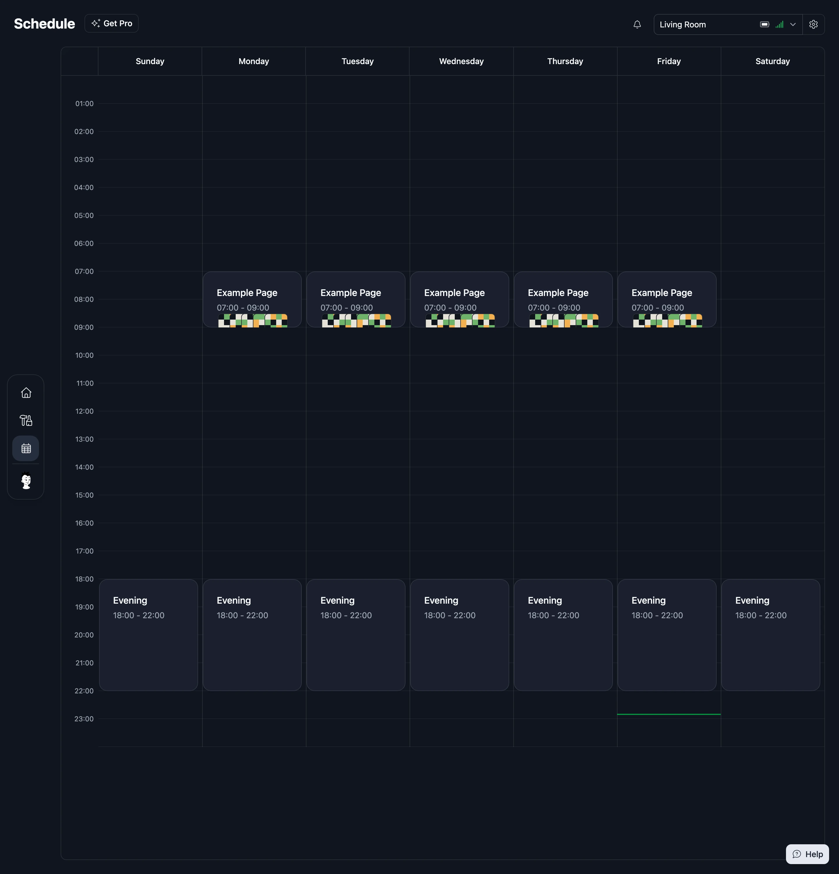Click the Monday column header
Screen dimensions: 839x874
[254, 61]
